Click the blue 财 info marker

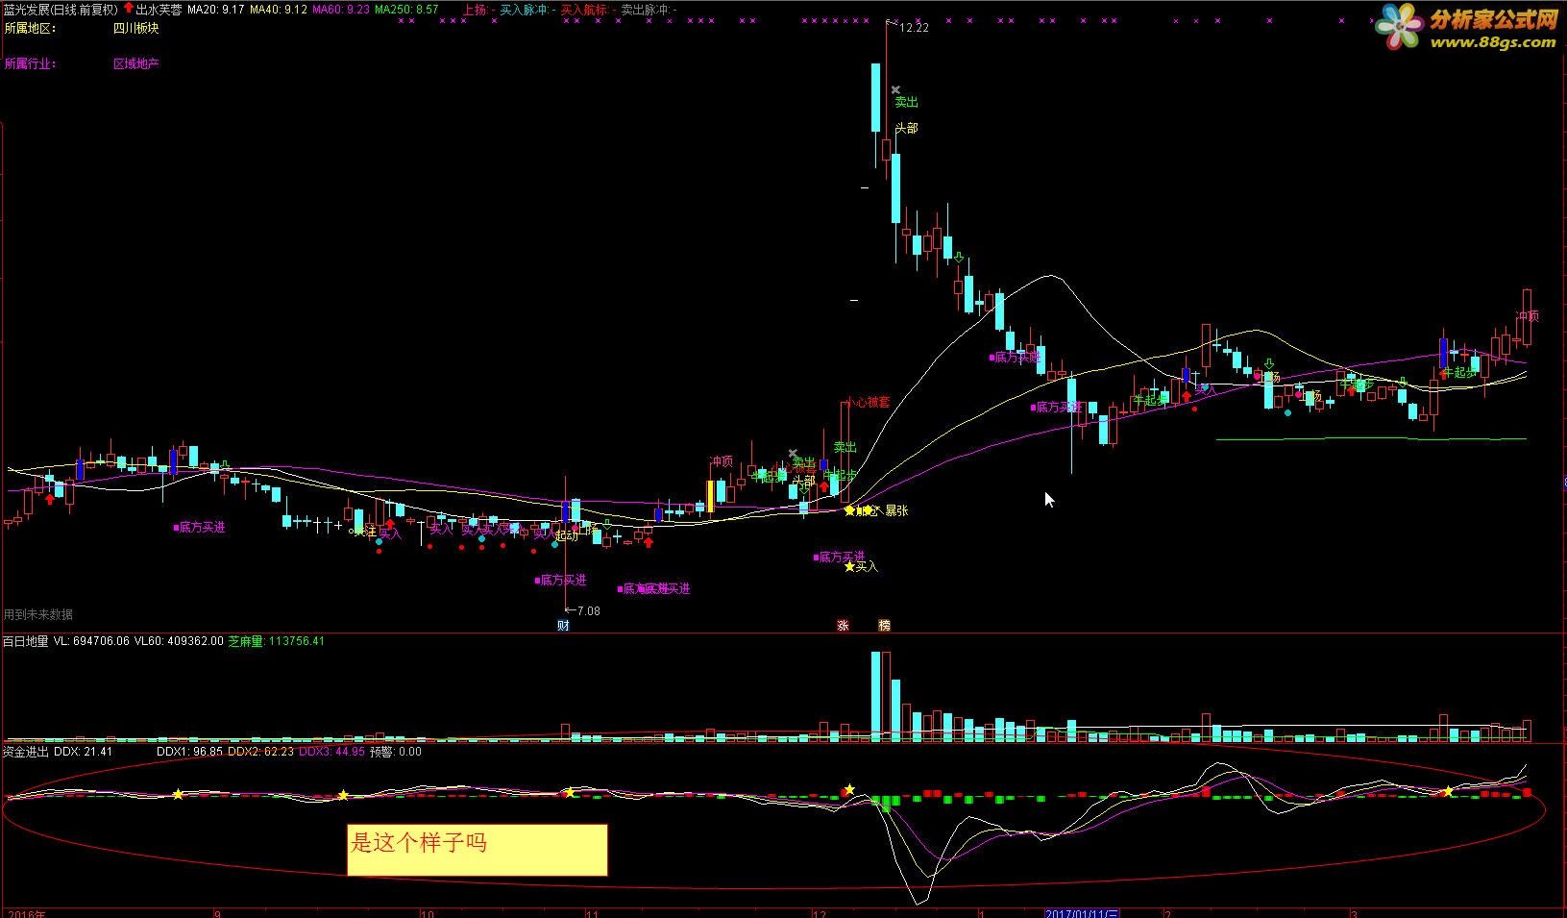[563, 626]
